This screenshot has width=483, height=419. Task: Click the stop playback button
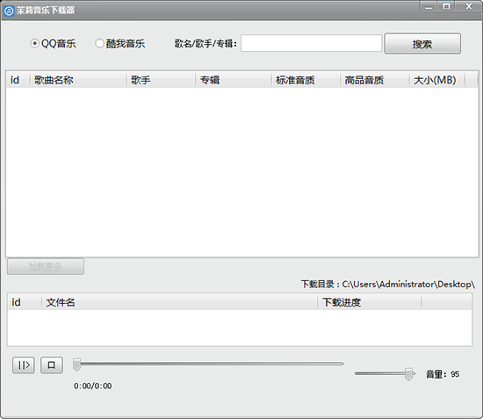coord(52,365)
